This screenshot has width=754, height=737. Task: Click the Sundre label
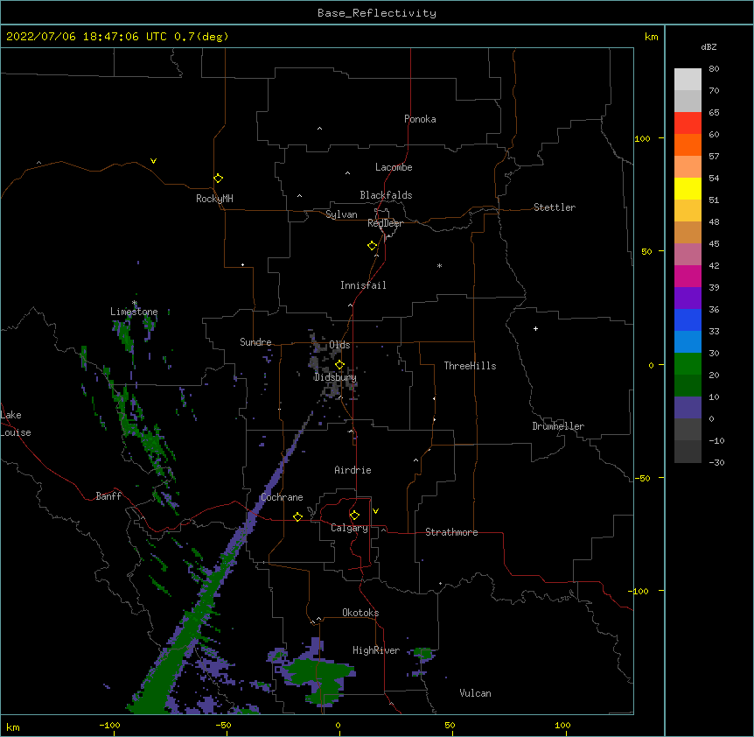point(255,342)
